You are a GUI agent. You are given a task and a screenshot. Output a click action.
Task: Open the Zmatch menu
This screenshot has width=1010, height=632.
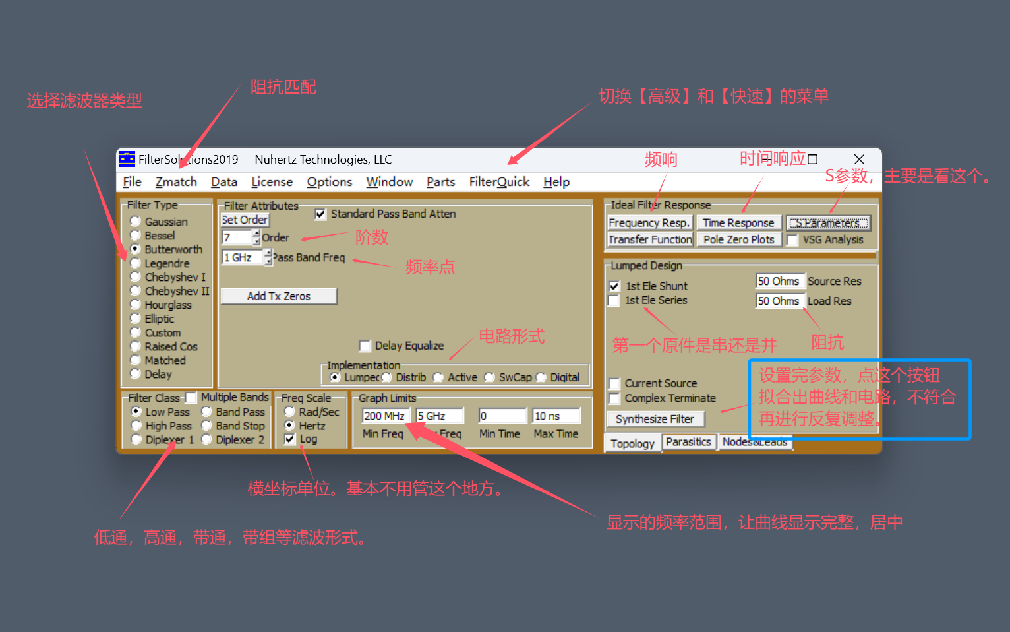point(176,182)
